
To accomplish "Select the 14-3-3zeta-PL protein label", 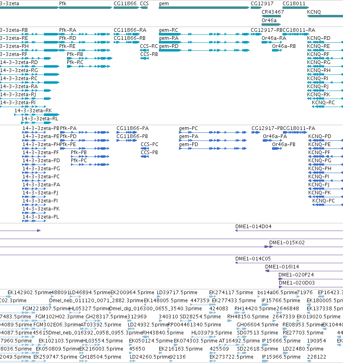I will [41, 217].
